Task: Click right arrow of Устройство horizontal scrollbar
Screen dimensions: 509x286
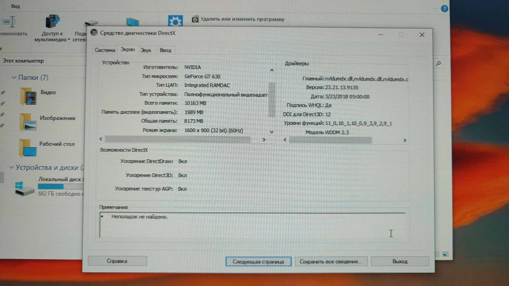Action: pyautogui.click(x=264, y=139)
